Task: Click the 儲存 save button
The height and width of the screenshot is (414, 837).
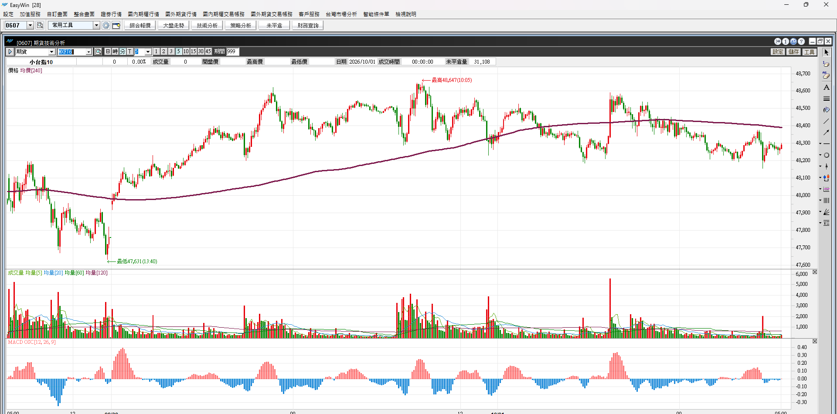Action: [x=794, y=51]
